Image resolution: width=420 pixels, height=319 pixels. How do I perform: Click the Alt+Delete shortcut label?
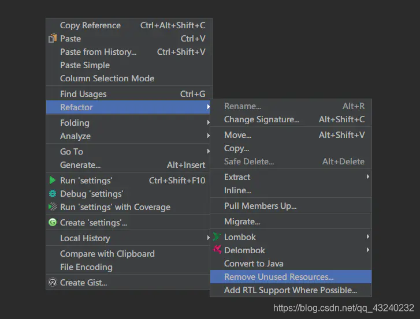[343, 162]
